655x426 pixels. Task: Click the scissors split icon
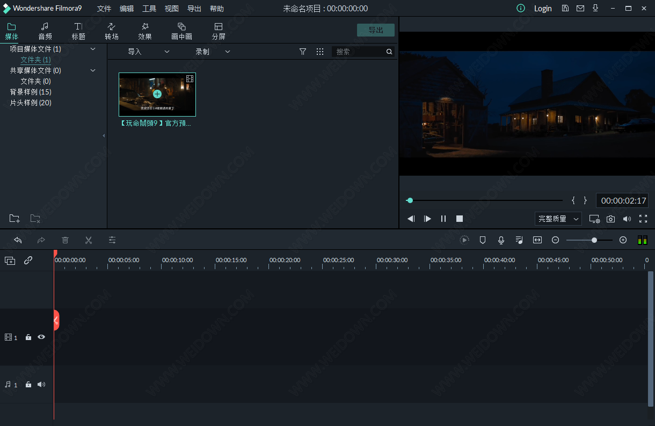89,240
